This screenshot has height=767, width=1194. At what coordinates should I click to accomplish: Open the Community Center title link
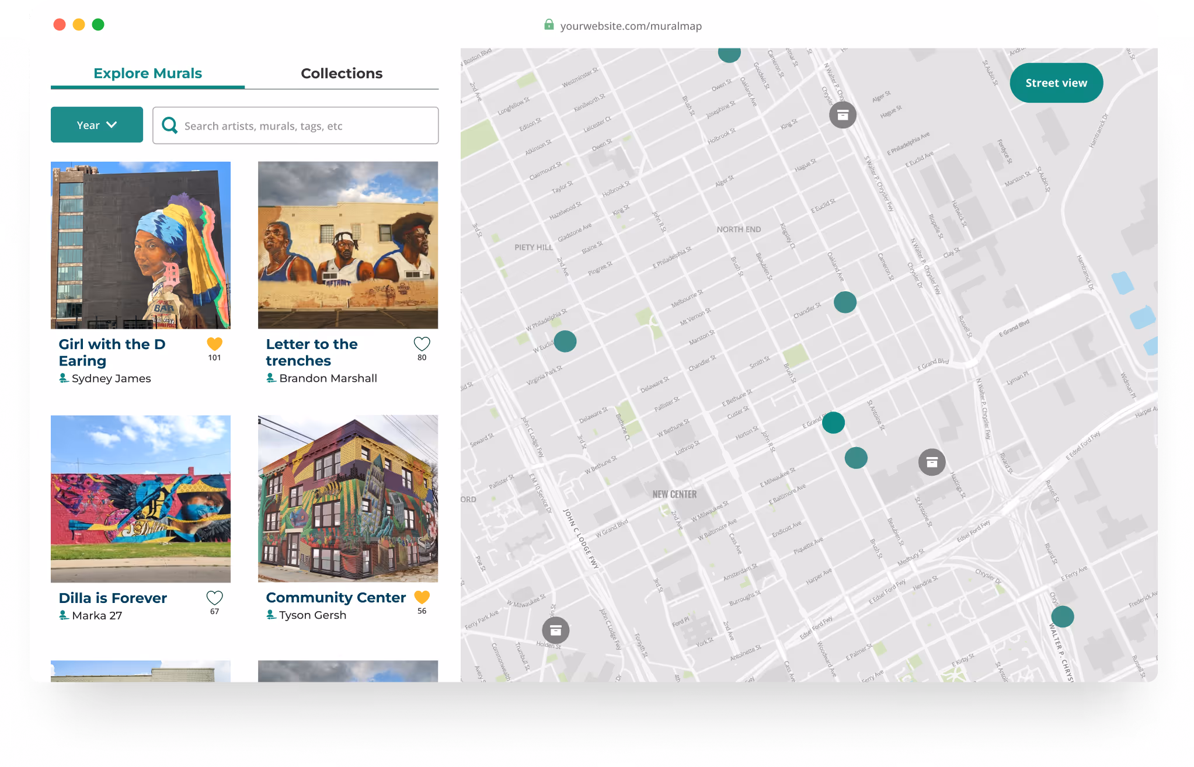click(336, 597)
